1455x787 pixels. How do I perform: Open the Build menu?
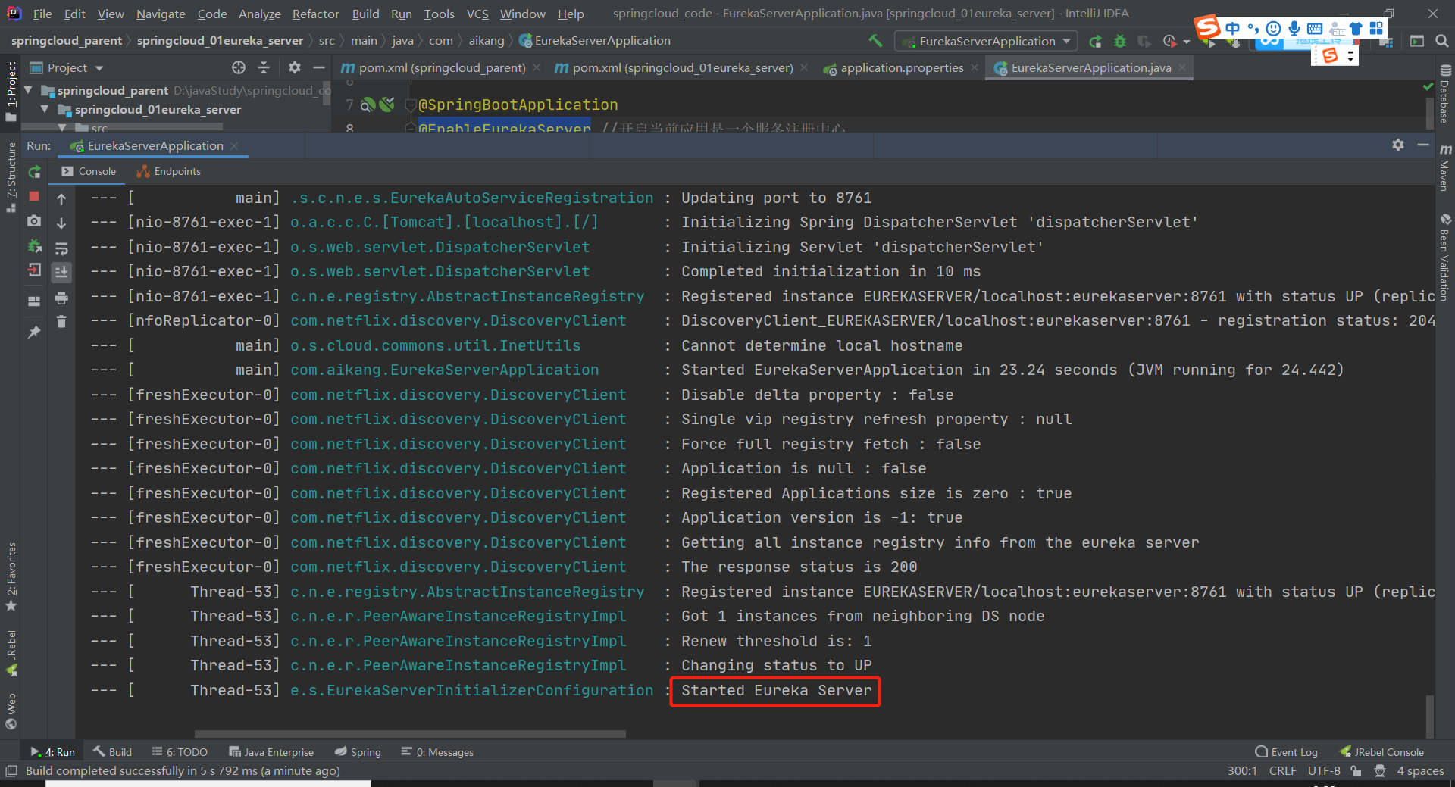(365, 14)
